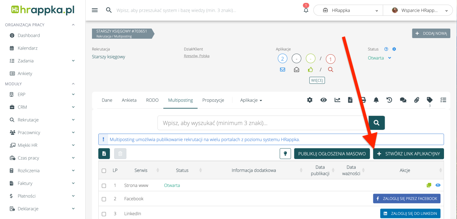Viewport: 457px width, 219px height.
Task: Open the comments chat bubble icon
Action: tap(403, 100)
